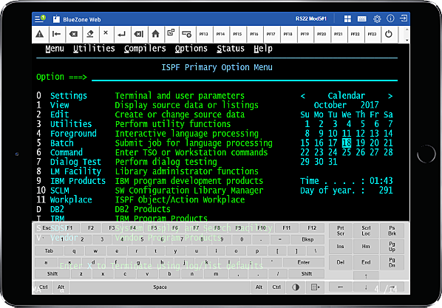The width and height of the screenshot is (442, 308).
Task: Select the Settings option
Action: click(x=69, y=96)
